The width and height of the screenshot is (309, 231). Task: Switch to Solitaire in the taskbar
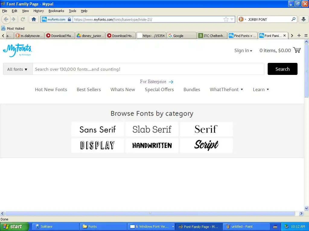tap(56, 226)
